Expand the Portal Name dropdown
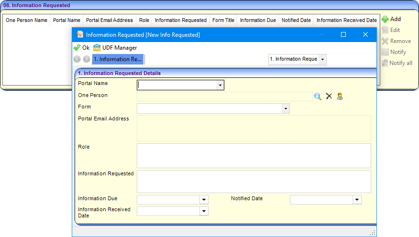Screen dimensions: 419x237 point(220,85)
